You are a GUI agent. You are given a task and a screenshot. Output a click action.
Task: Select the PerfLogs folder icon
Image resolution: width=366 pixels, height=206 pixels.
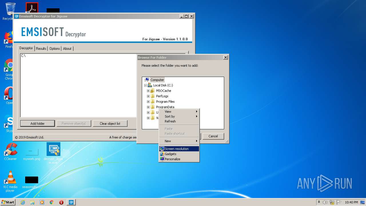click(x=153, y=96)
